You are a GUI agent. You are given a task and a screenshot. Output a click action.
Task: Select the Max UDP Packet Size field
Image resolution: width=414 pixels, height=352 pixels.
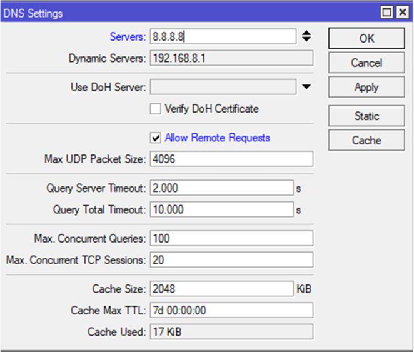(231, 159)
